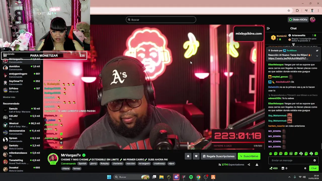Click the ArianeeeNa gifter name

point(298,35)
